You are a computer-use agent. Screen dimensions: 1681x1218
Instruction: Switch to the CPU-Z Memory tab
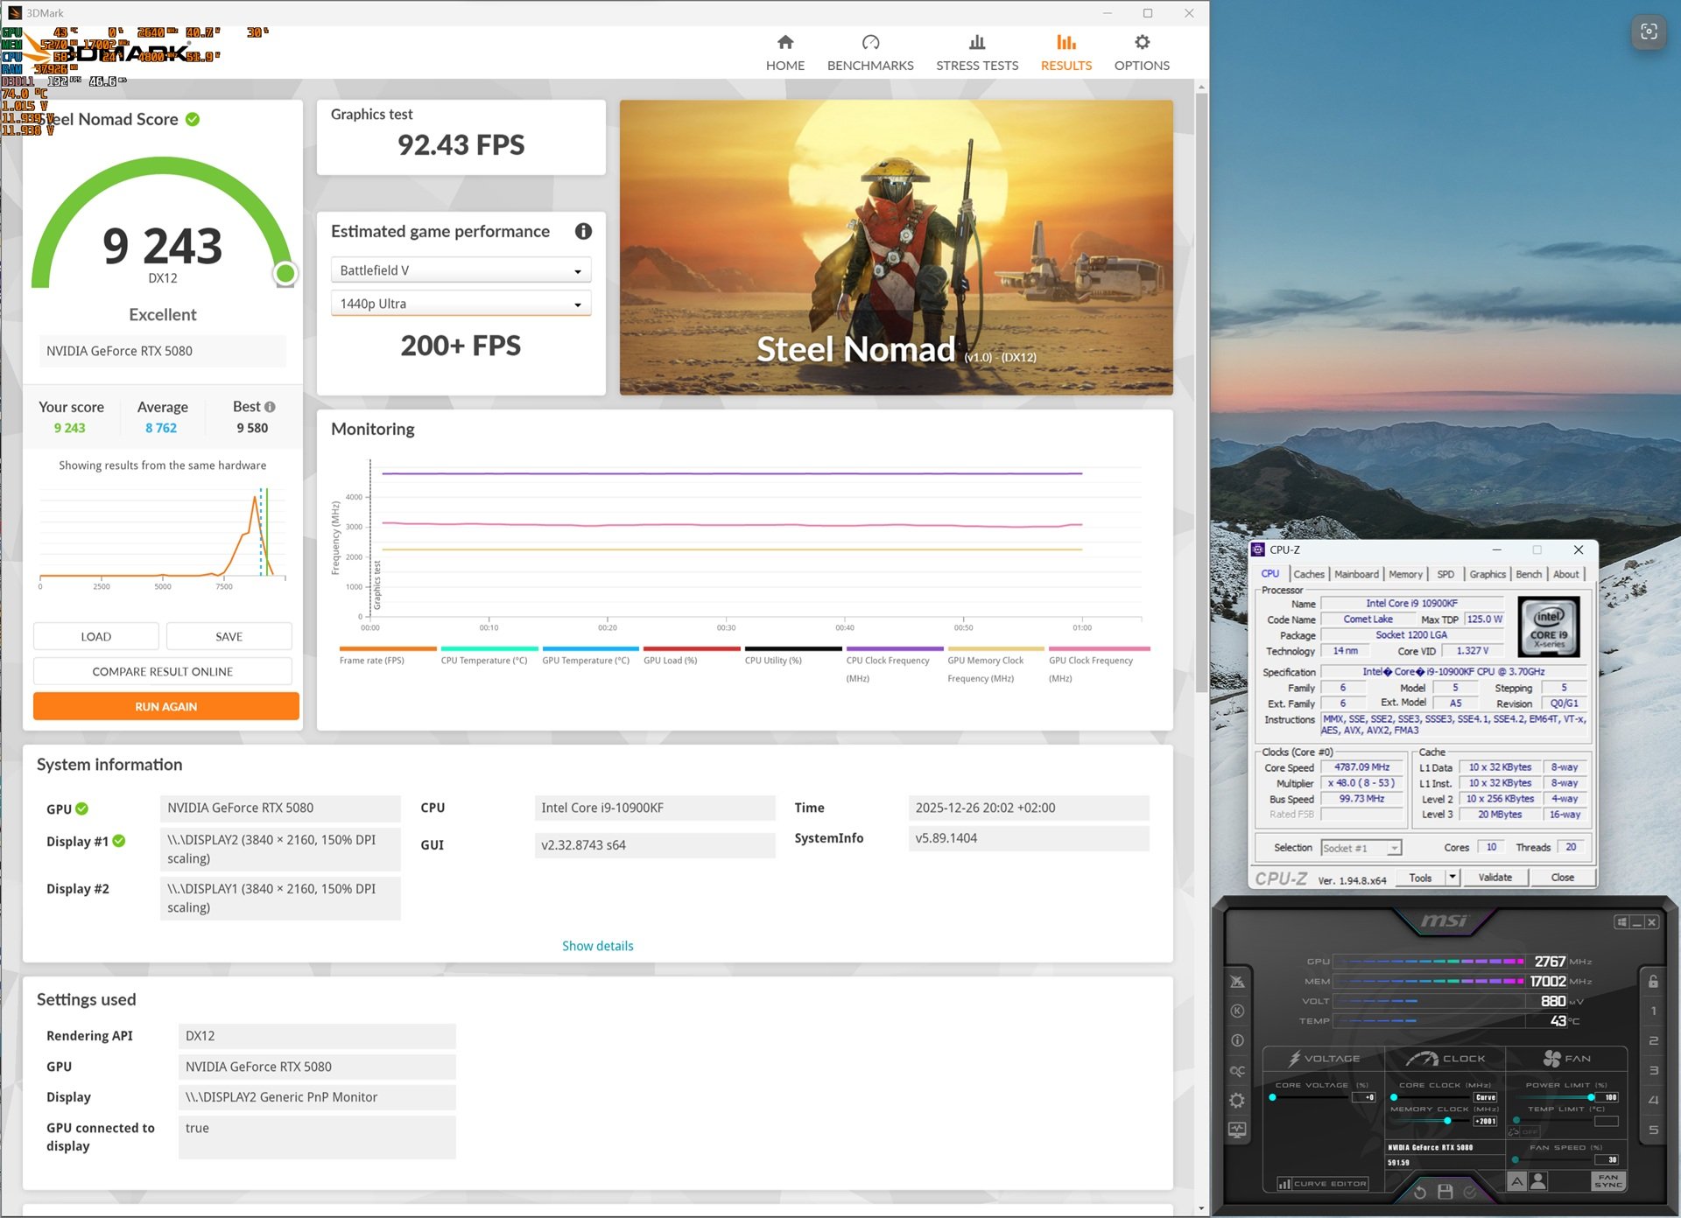1404,574
